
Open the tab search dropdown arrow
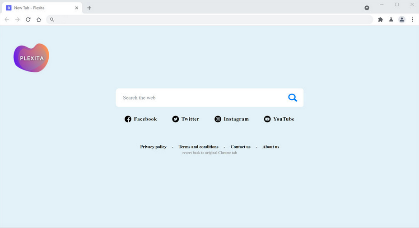367,8
